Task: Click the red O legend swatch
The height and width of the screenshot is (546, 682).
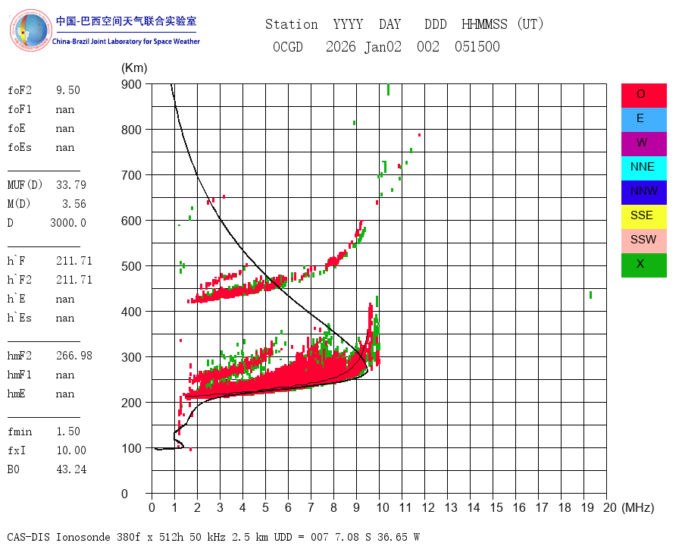Action: (643, 96)
